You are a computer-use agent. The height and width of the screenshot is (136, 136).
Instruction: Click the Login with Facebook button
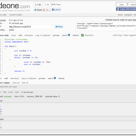[126, 9]
